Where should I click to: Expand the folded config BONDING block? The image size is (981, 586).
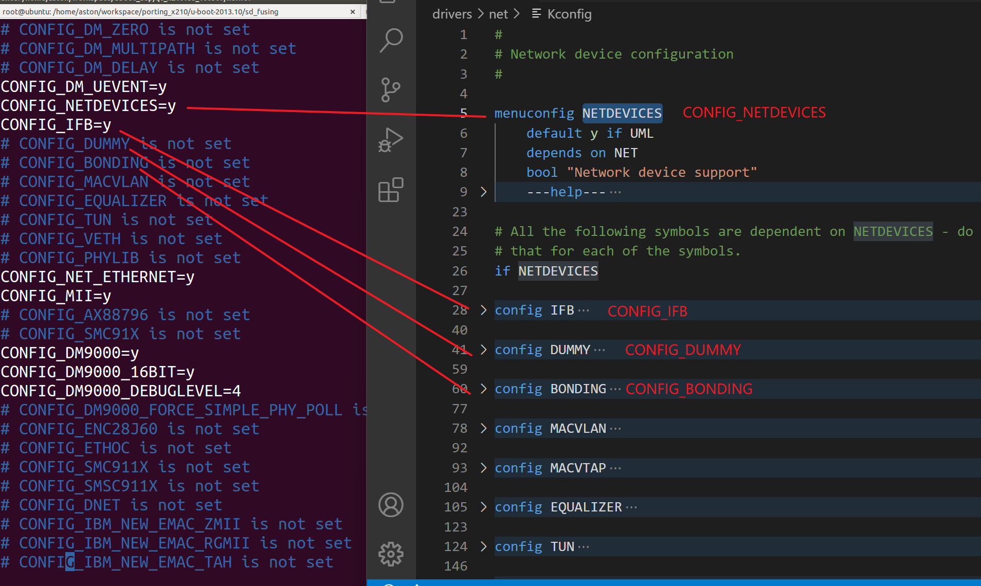(483, 389)
